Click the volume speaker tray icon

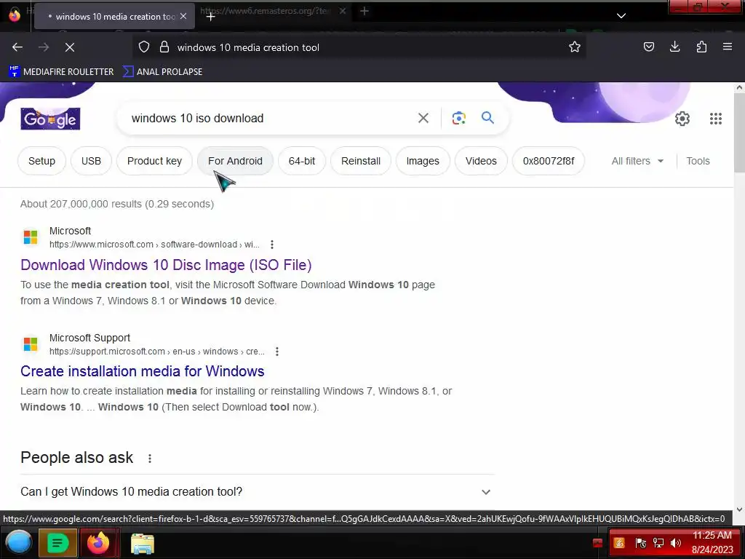(x=676, y=542)
